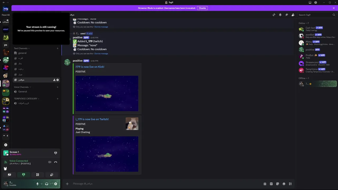338x190 pixels.
Task: Open attachment plus button in message bar
Action: click(x=67, y=184)
